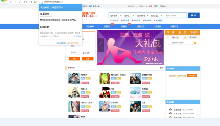Click the browser forward arrow
This screenshot has width=220, height=126.
click(x=15, y=2)
